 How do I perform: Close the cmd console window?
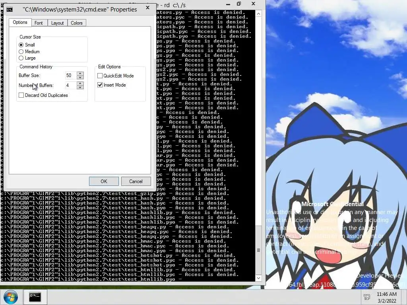(x=253, y=4)
